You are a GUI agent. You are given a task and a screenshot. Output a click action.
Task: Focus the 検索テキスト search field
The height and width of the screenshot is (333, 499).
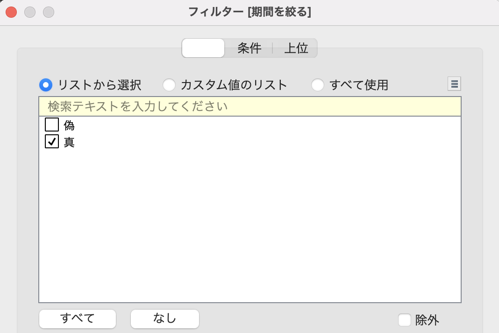(x=250, y=106)
